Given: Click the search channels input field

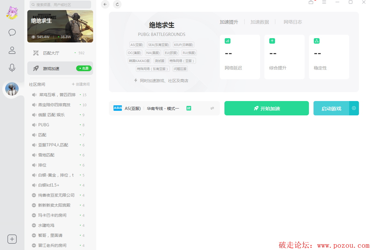Looking at the screenshot, I should click(x=60, y=5).
